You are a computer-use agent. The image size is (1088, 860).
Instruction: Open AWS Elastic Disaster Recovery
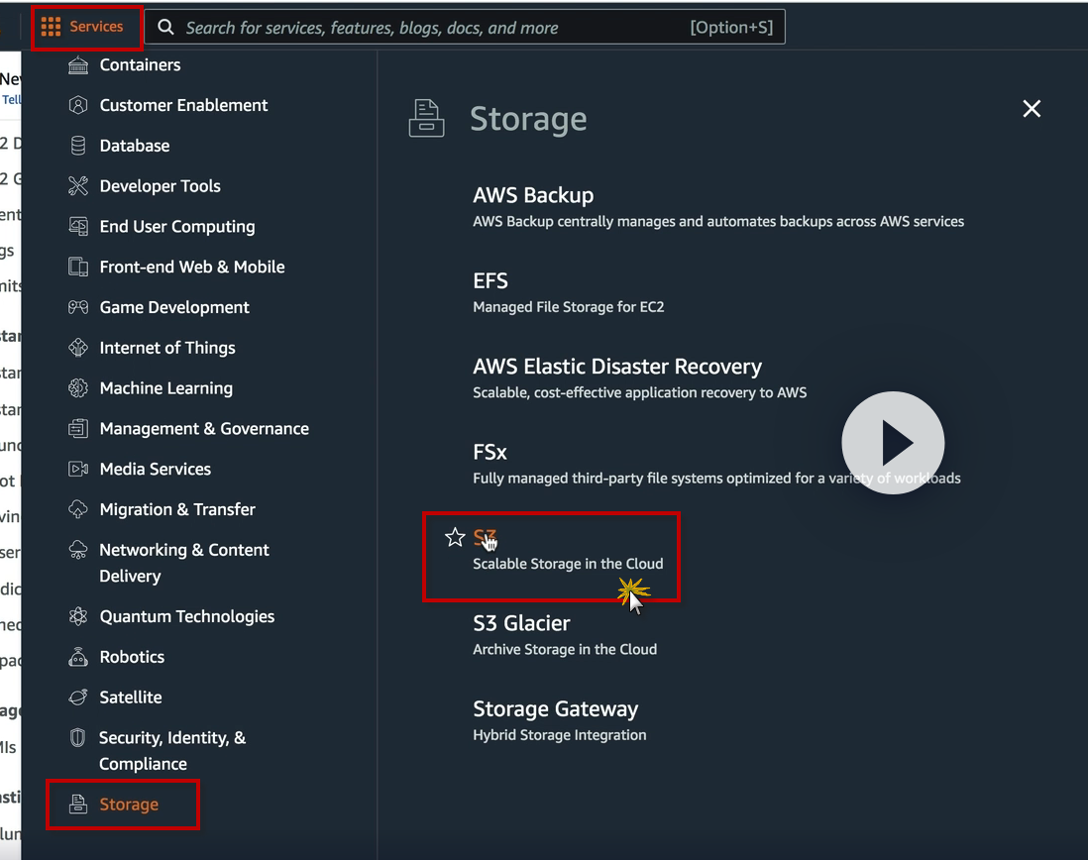click(x=617, y=367)
